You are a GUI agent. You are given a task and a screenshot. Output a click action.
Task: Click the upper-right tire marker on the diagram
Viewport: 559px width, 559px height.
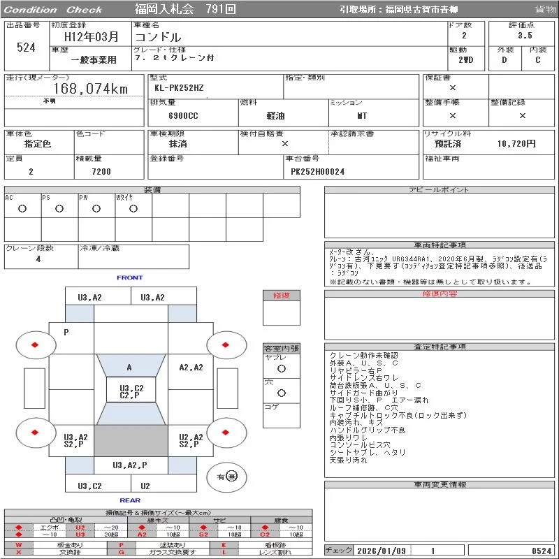point(224,344)
